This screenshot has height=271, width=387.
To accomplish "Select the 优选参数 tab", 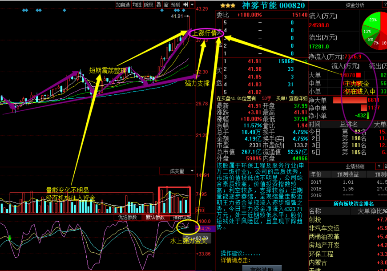I will (x=127, y=218).
